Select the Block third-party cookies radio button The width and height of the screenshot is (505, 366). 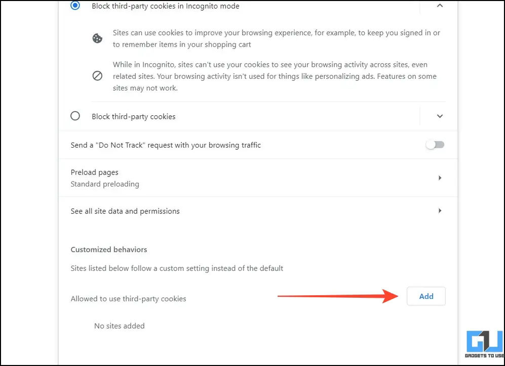(75, 116)
